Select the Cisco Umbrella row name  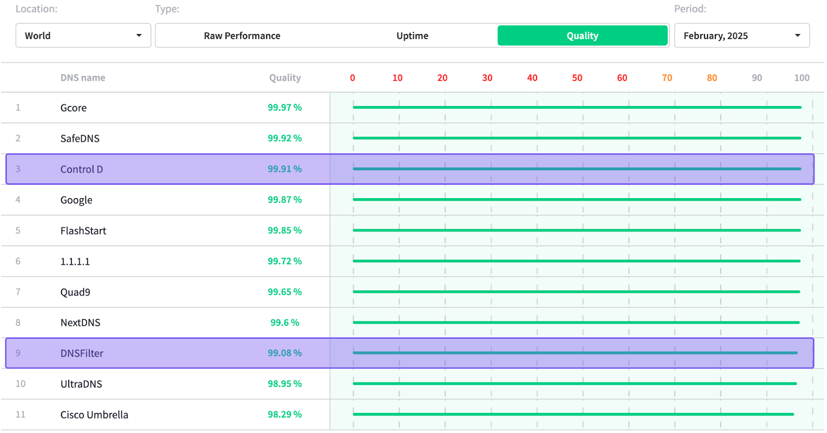(94, 415)
